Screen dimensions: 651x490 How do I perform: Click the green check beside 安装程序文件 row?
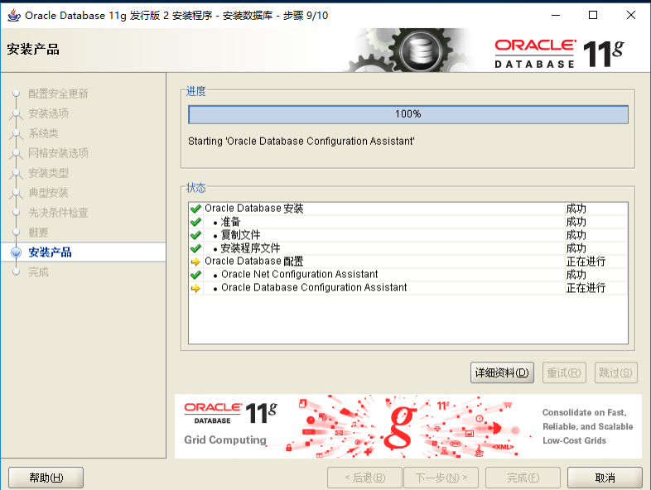(195, 248)
